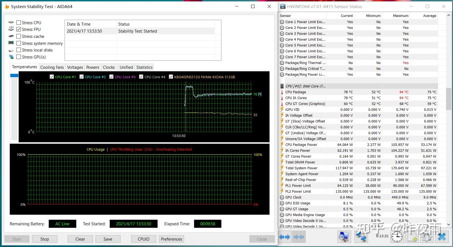Click the thermometer icon beside CPU IA Cores
This screenshot has height=247, width=453.
(282, 98)
